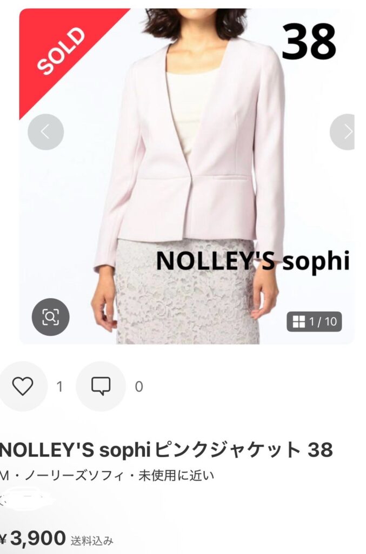Image resolution: width=366 pixels, height=554 pixels.
Task: Click the 送料込み shipping label
Action: coord(92,540)
